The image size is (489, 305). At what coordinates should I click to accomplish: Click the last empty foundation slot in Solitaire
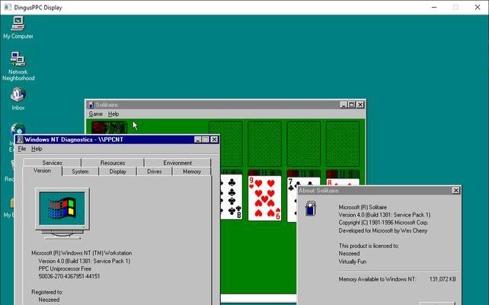[343, 144]
